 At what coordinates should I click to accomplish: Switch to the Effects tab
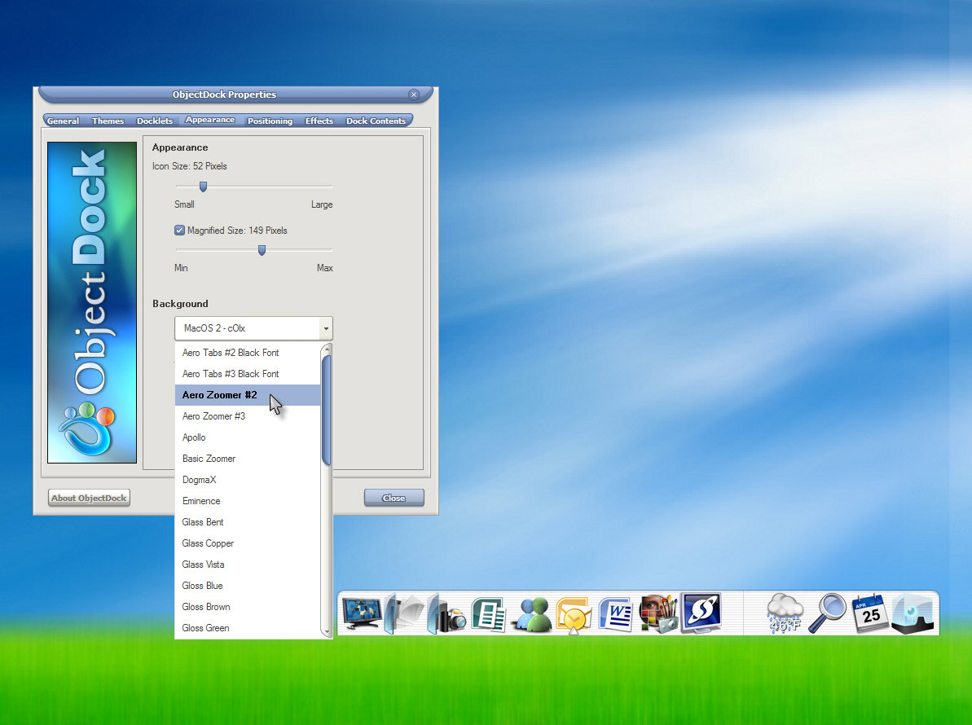pyautogui.click(x=319, y=121)
